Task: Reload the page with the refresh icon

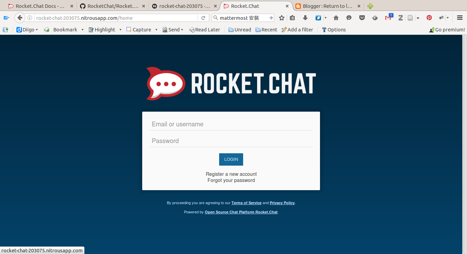Action: pos(203,18)
